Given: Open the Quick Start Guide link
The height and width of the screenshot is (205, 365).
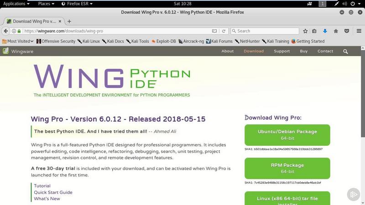Looking at the screenshot, I should tap(53, 192).
